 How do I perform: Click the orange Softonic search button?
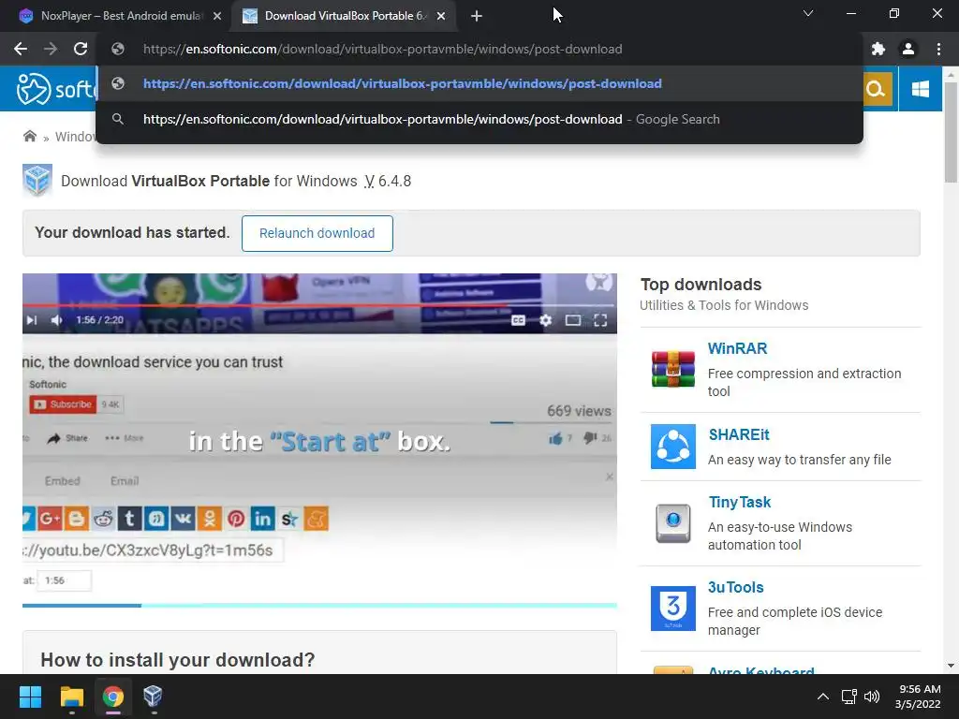click(x=877, y=89)
